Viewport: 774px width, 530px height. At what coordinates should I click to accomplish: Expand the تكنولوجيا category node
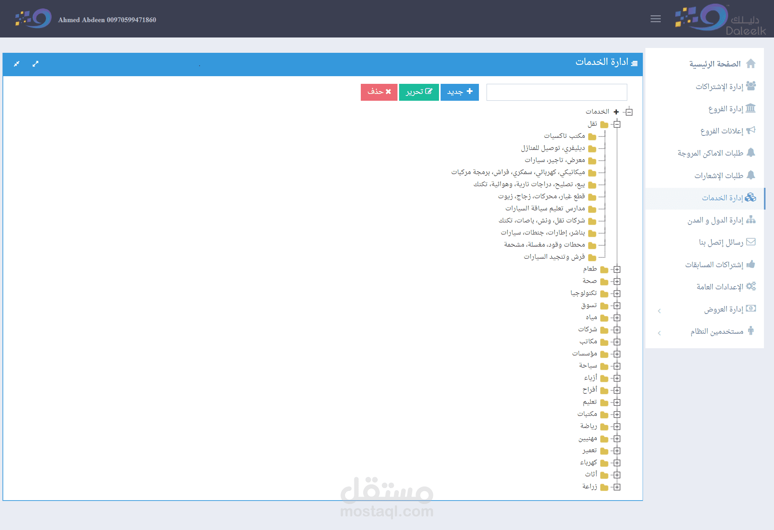tap(617, 293)
